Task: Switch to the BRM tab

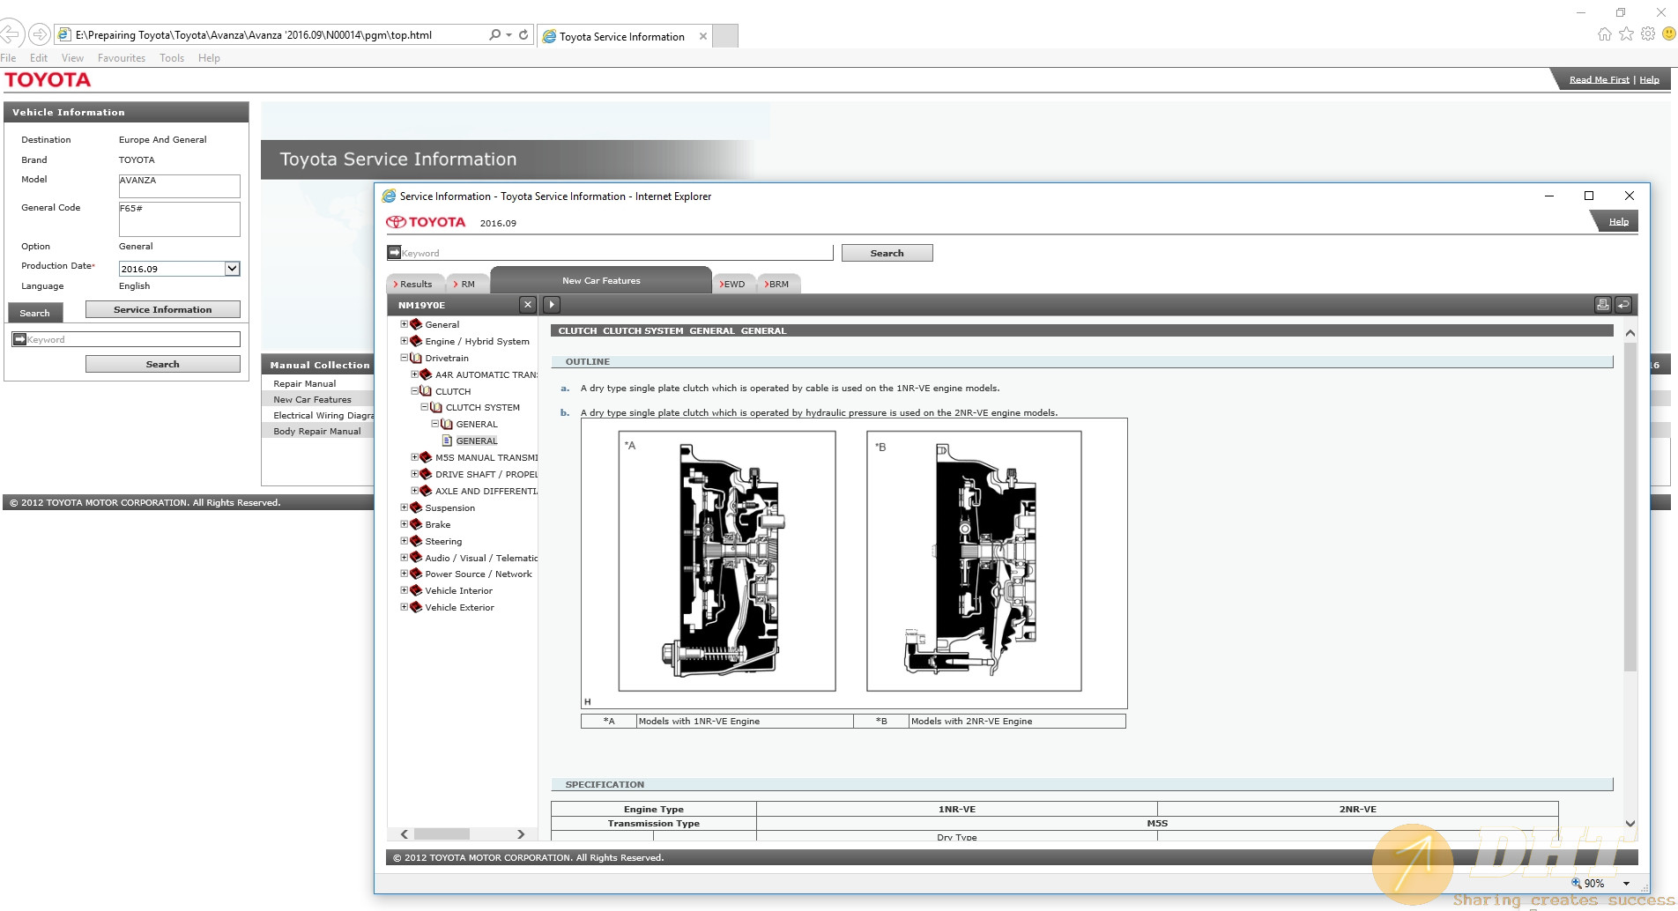Action: (778, 284)
